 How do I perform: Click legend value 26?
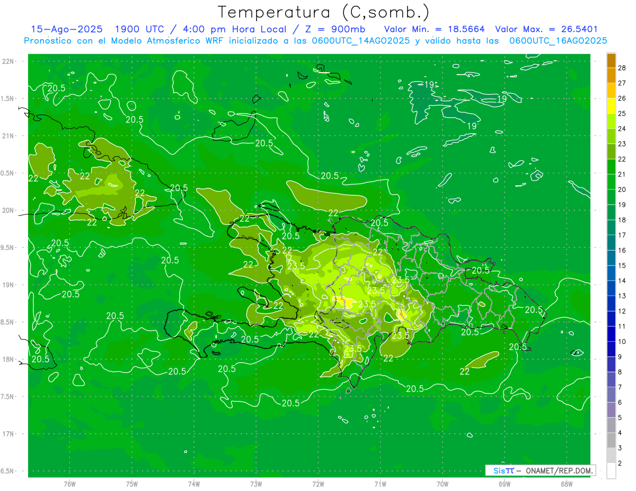622,98
